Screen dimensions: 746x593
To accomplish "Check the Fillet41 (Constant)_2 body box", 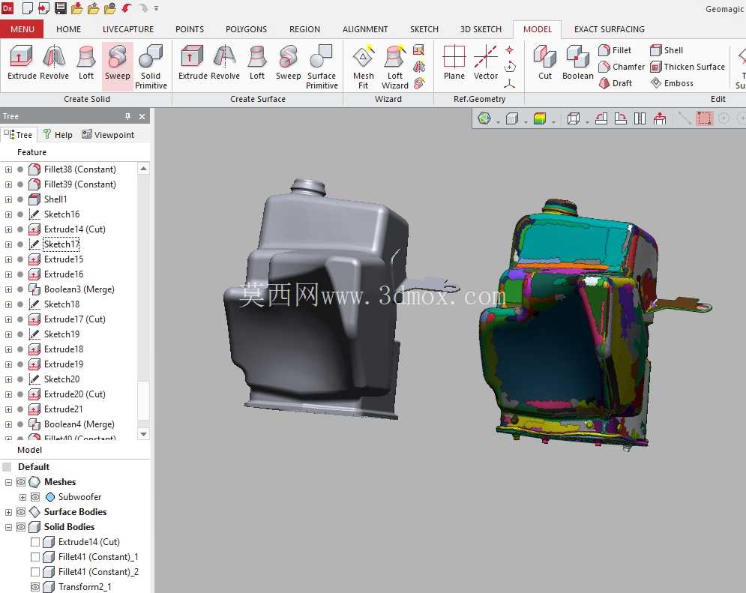I will click(35, 571).
